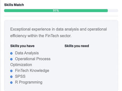The width and height of the screenshot is (122, 91).
Task: Select the FinTech Knowledge skill label
Action: [x=32, y=71]
